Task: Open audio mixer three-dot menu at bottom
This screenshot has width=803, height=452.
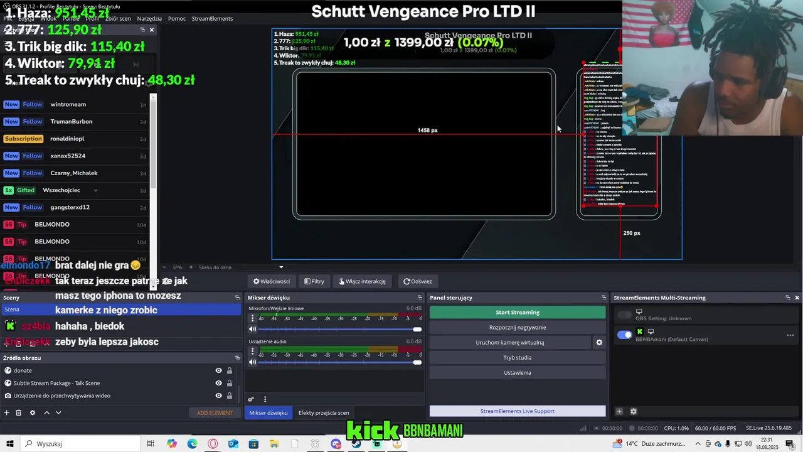Action: pos(265,399)
